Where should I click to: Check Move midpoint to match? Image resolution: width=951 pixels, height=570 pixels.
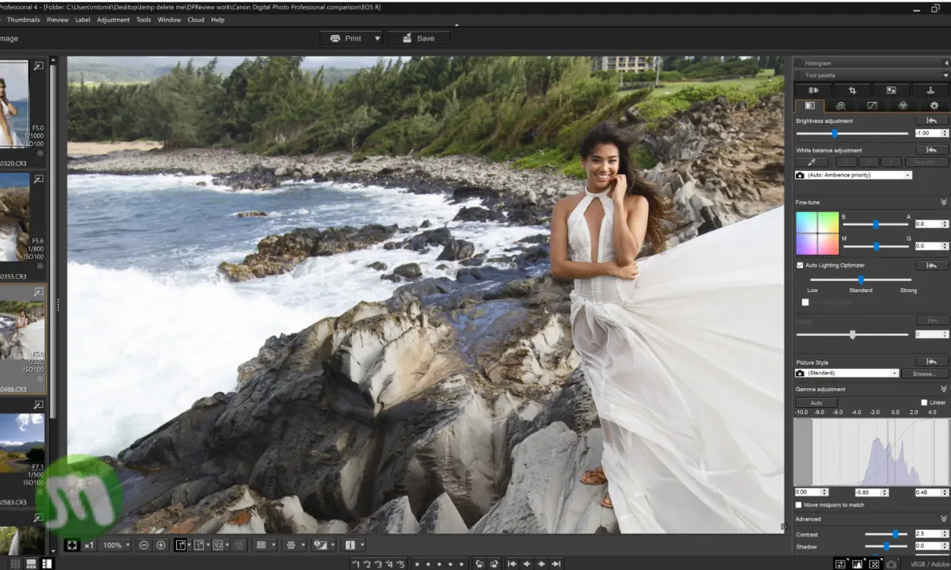[x=799, y=504]
